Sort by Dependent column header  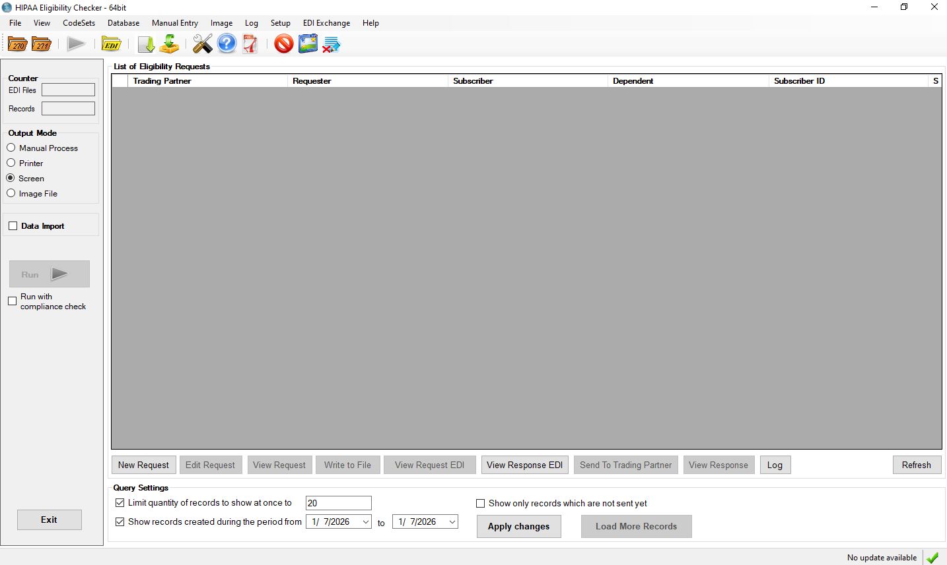[x=689, y=81]
